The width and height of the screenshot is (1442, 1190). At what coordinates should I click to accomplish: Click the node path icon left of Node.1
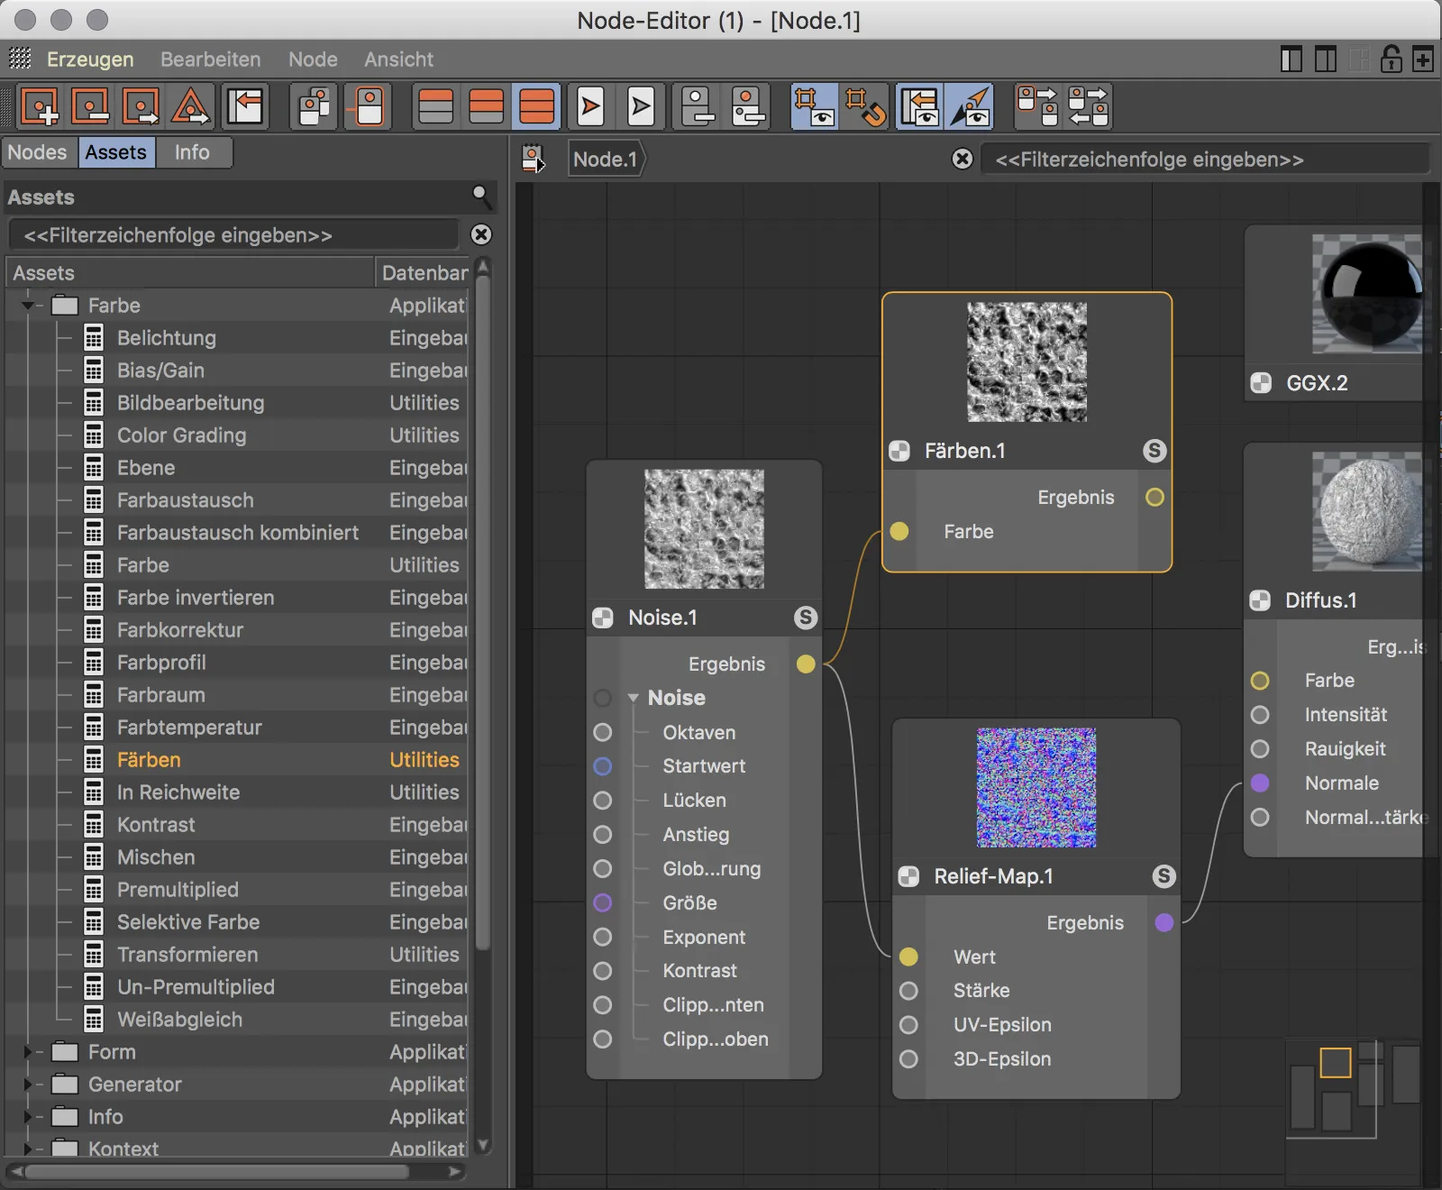(534, 160)
